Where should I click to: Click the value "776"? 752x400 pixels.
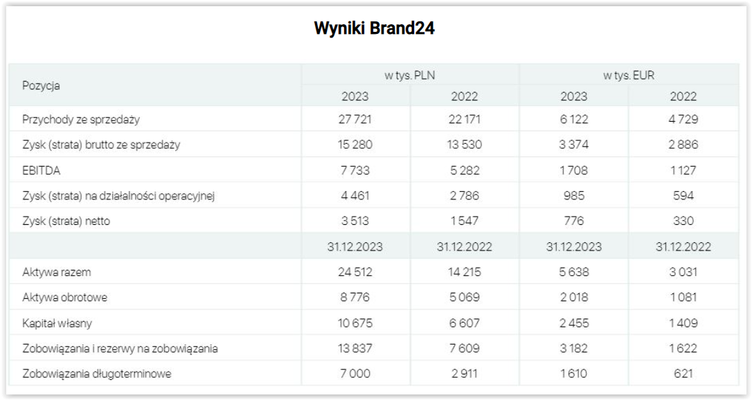pyautogui.click(x=573, y=221)
